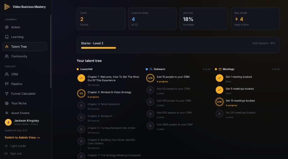Click the lock for Add 500 people to CRM

(x=150, y=114)
